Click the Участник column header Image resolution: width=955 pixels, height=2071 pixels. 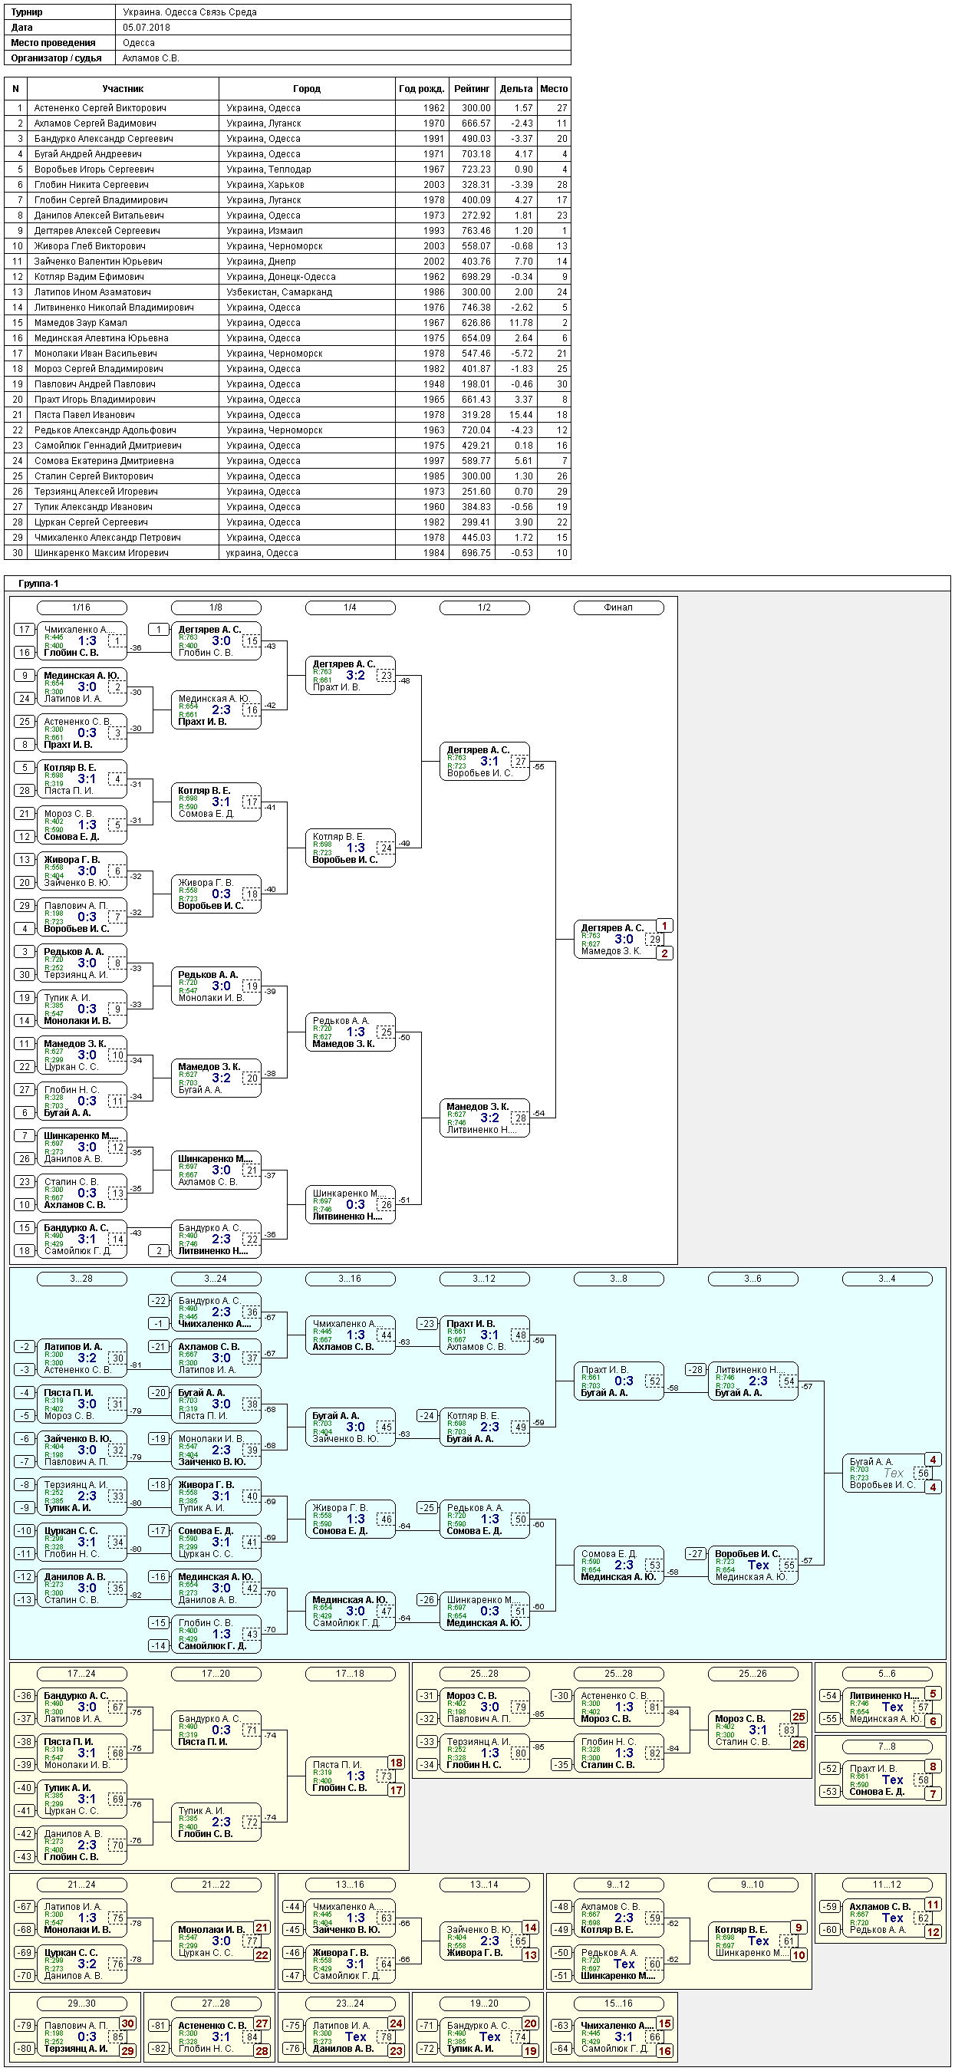click(122, 89)
